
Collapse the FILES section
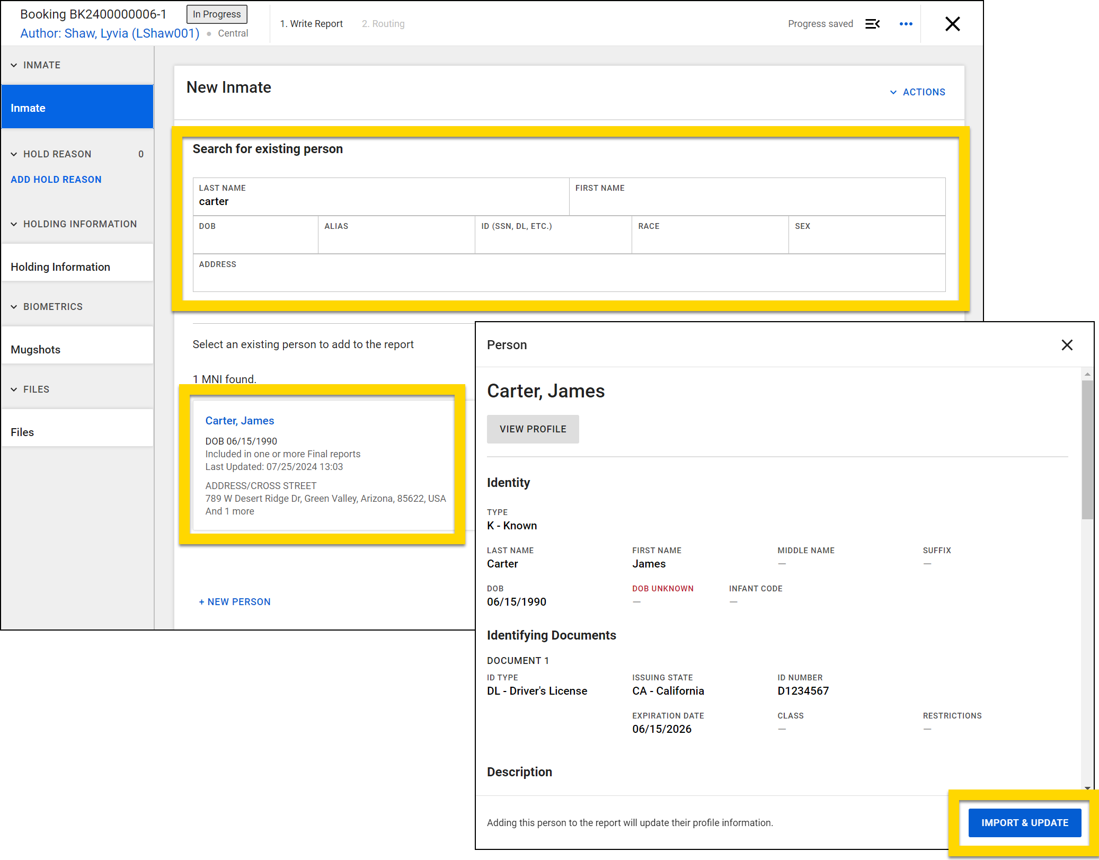(x=14, y=389)
